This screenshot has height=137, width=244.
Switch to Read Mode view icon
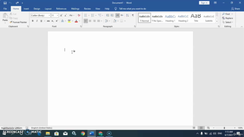[x=194, y=128]
